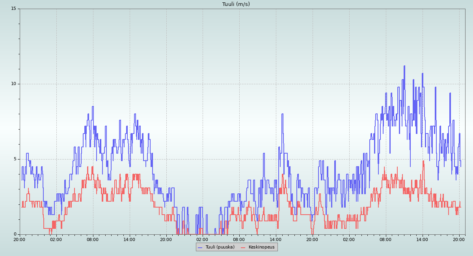Click the first 08:00 time axis label

(93, 239)
